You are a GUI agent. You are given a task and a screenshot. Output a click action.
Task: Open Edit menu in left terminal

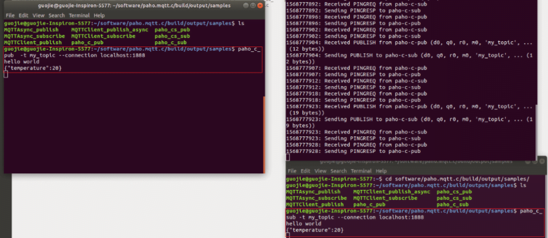24,16
